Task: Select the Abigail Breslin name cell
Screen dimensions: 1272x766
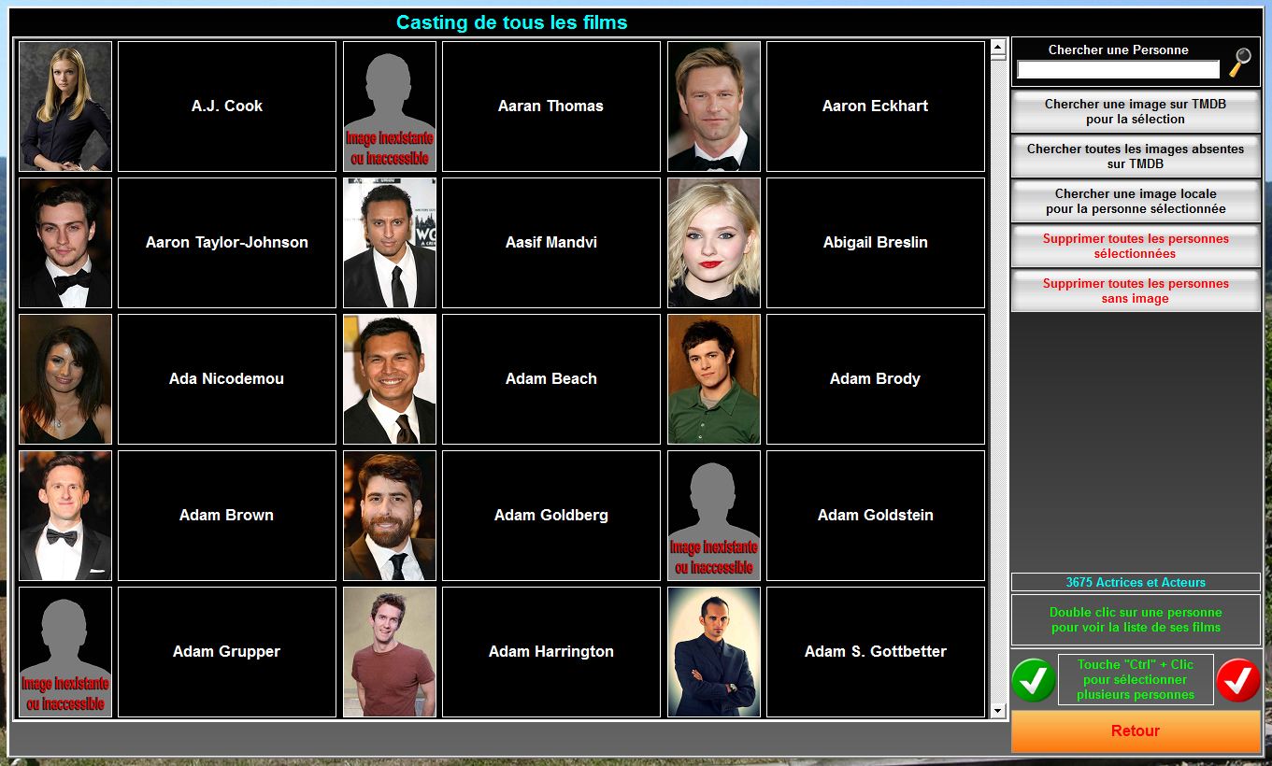Action: pyautogui.click(x=875, y=243)
